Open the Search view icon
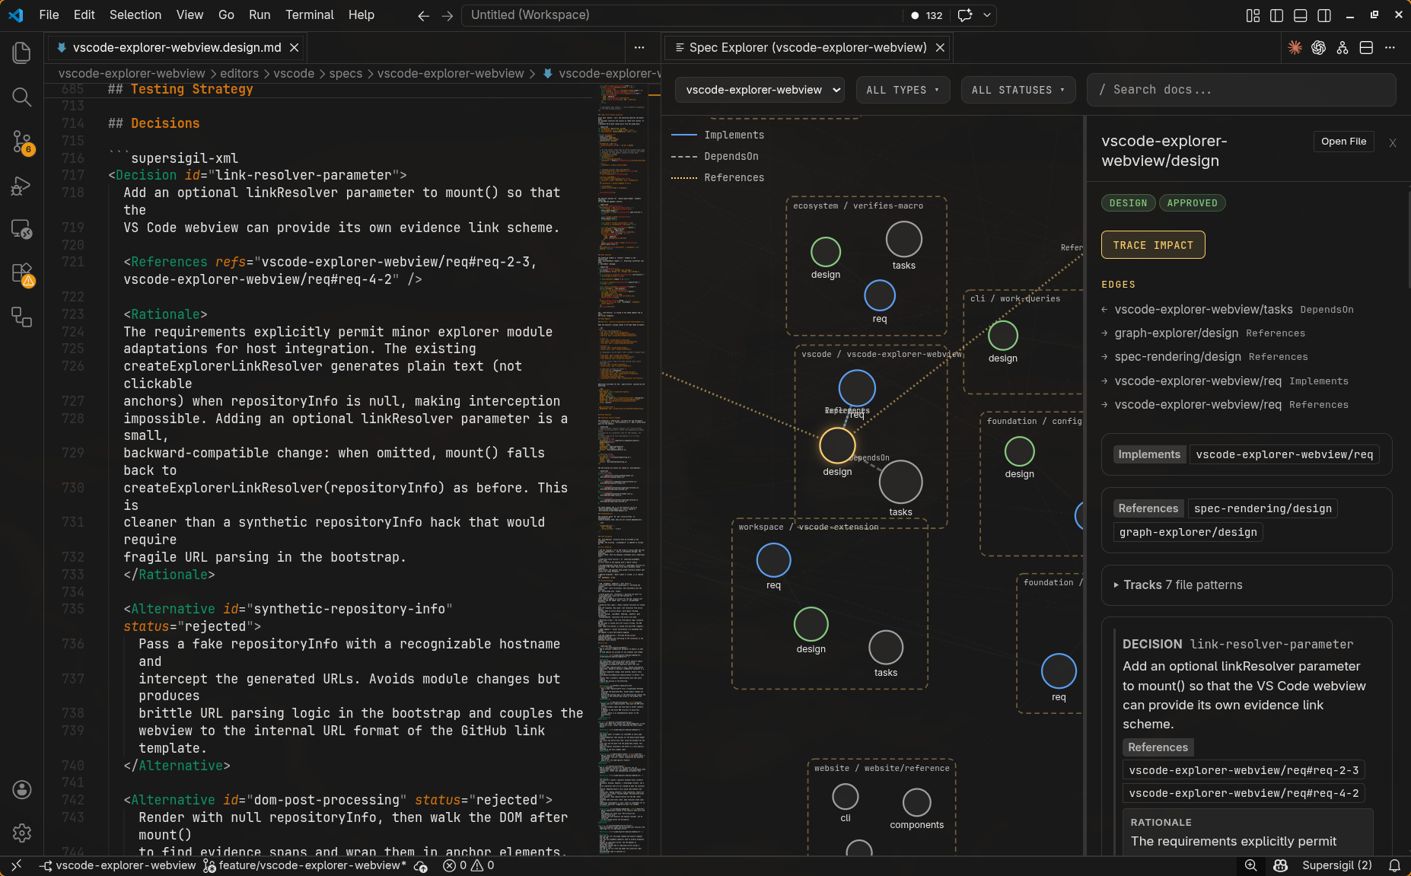The image size is (1411, 876). (21, 97)
